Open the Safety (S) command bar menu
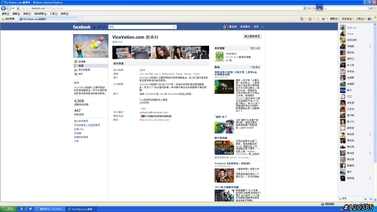 tap(348, 19)
